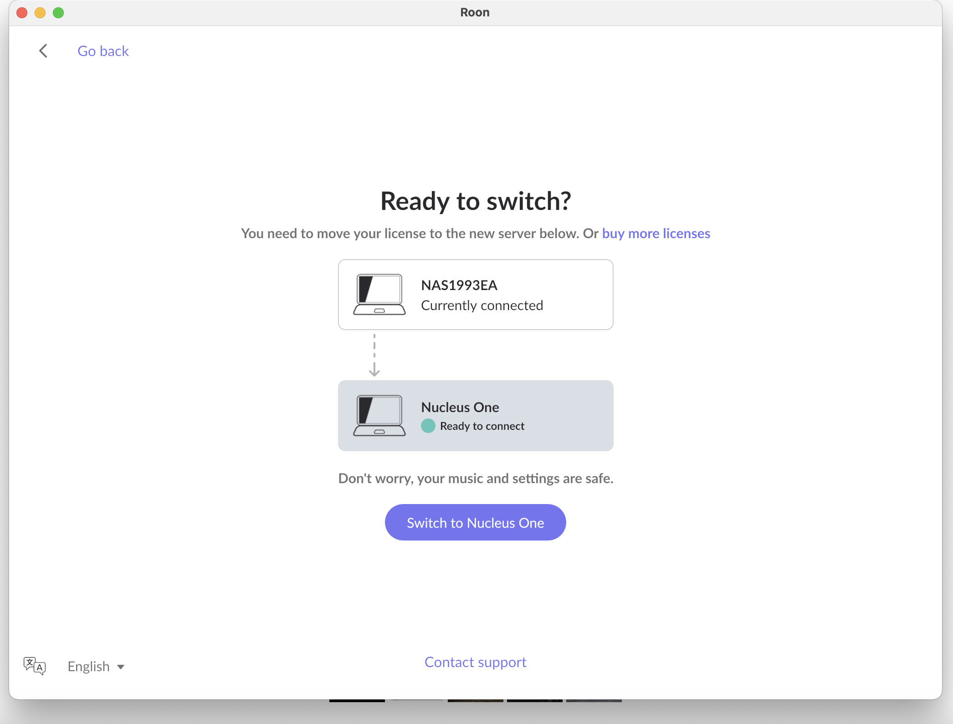Click Switch to Nucleus One button
Viewport: 953px width, 724px height.
475,522
